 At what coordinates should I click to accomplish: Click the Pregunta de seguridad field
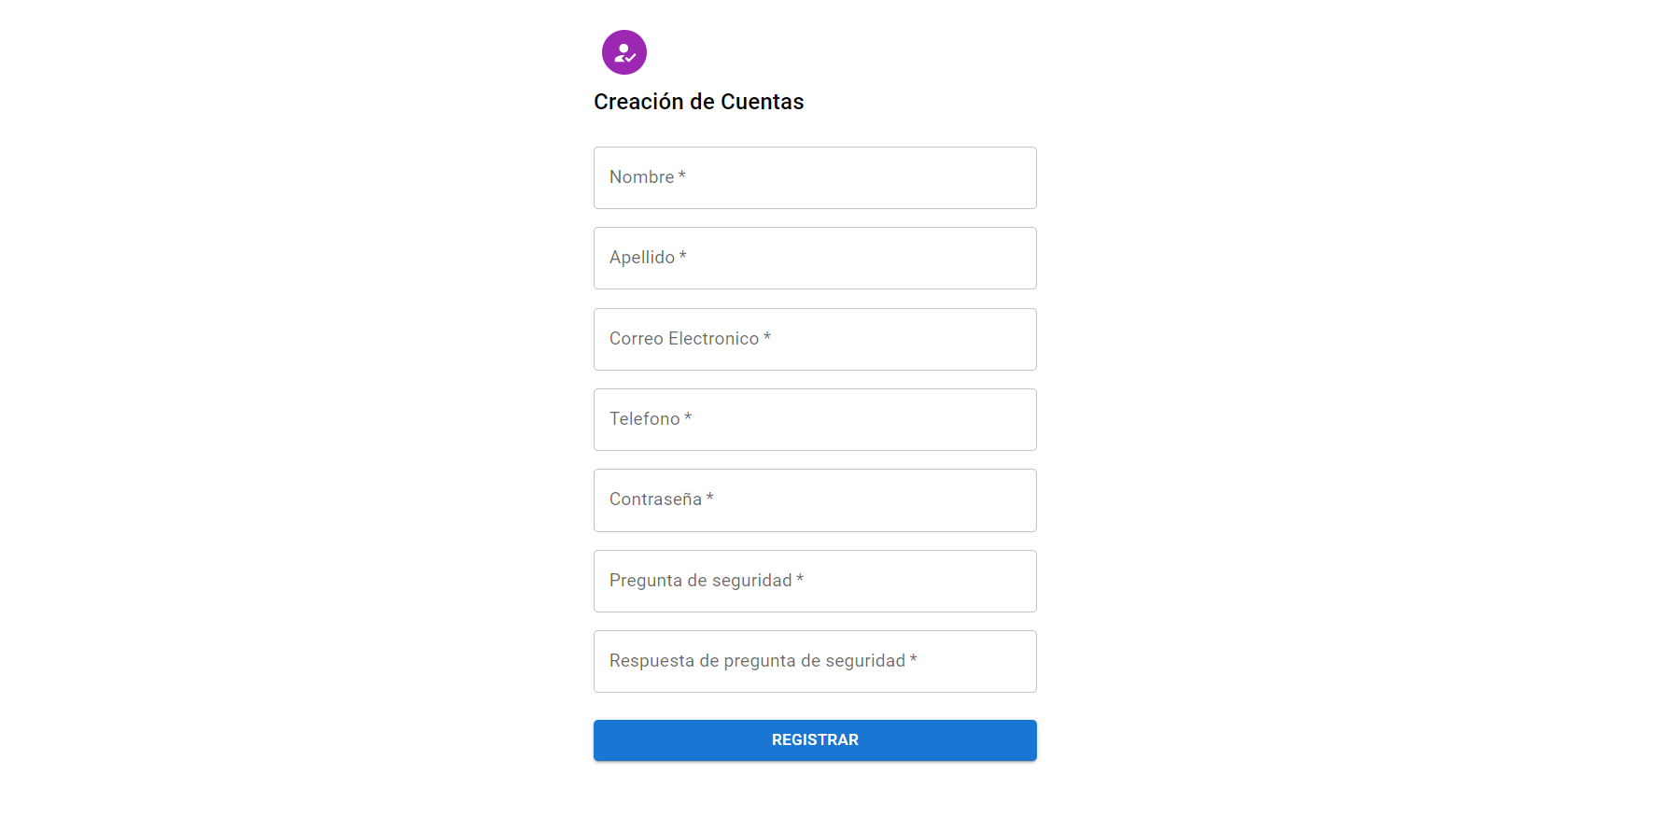tap(814, 581)
